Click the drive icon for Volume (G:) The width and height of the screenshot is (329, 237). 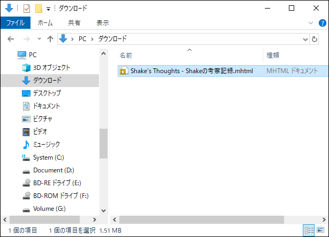coord(26,210)
